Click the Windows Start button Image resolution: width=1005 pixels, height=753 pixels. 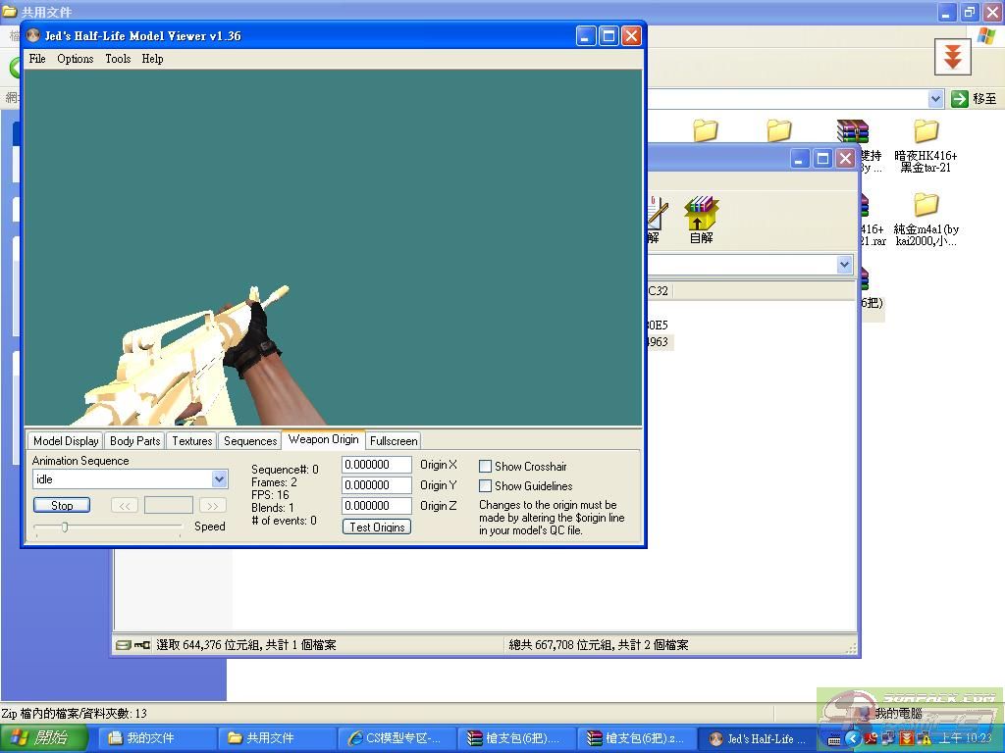[x=44, y=738]
